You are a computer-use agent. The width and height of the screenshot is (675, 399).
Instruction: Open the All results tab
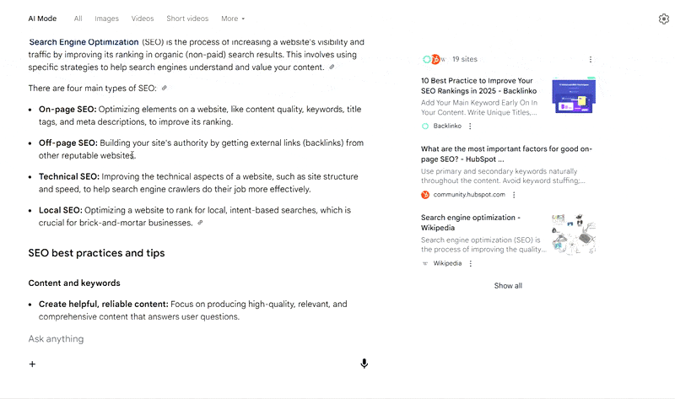pyautogui.click(x=78, y=19)
